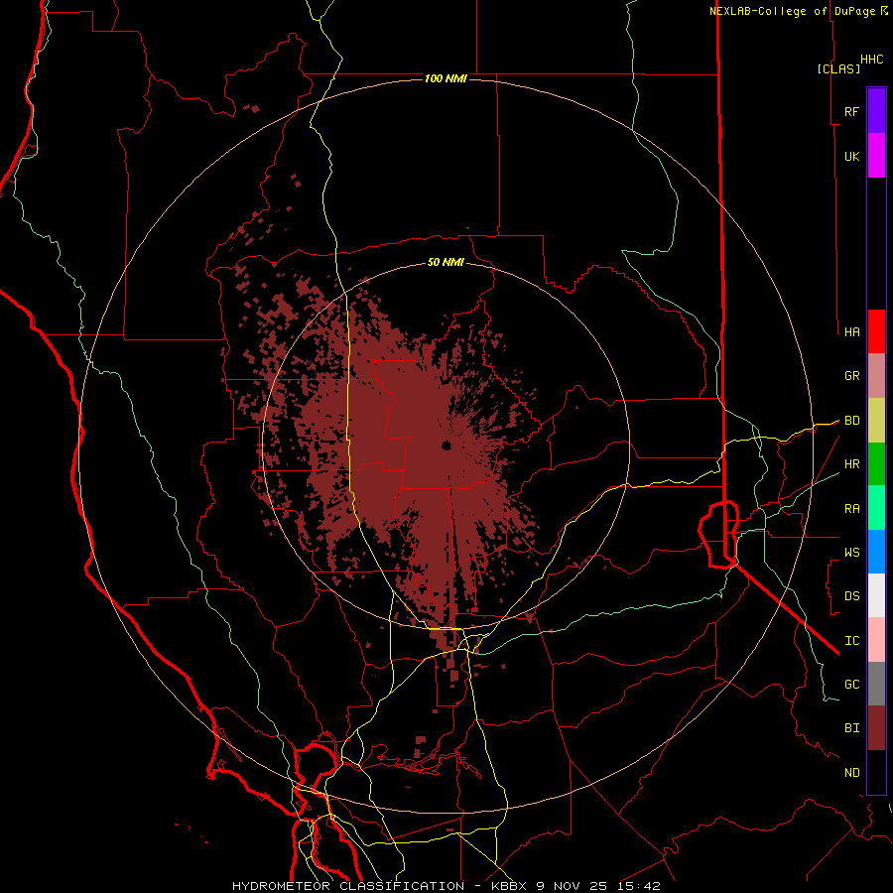This screenshot has width=893, height=893.
Task: Click the RA light green legend swatch
Action: 876,508
